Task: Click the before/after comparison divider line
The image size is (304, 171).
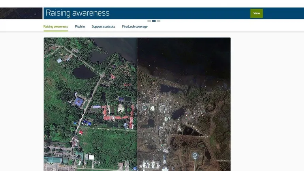Action: tap(137, 103)
